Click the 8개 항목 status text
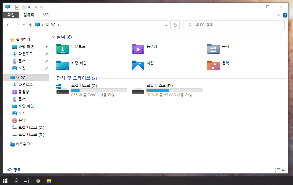Screen dimensions: 293x185 14,170
